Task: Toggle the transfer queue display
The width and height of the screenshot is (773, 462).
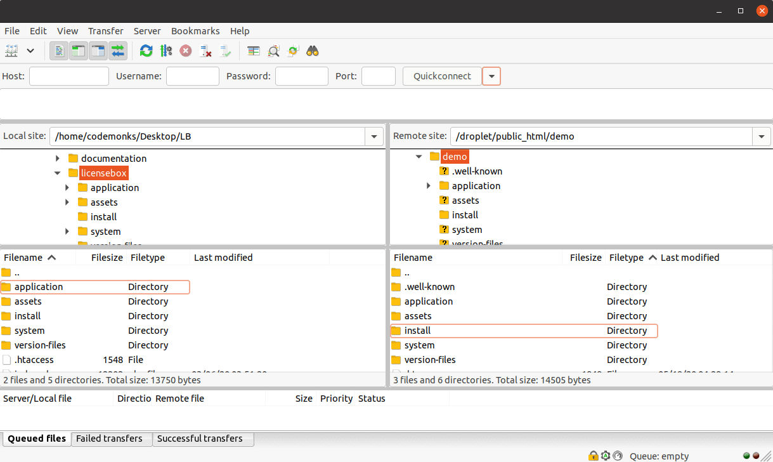Action: tap(117, 51)
